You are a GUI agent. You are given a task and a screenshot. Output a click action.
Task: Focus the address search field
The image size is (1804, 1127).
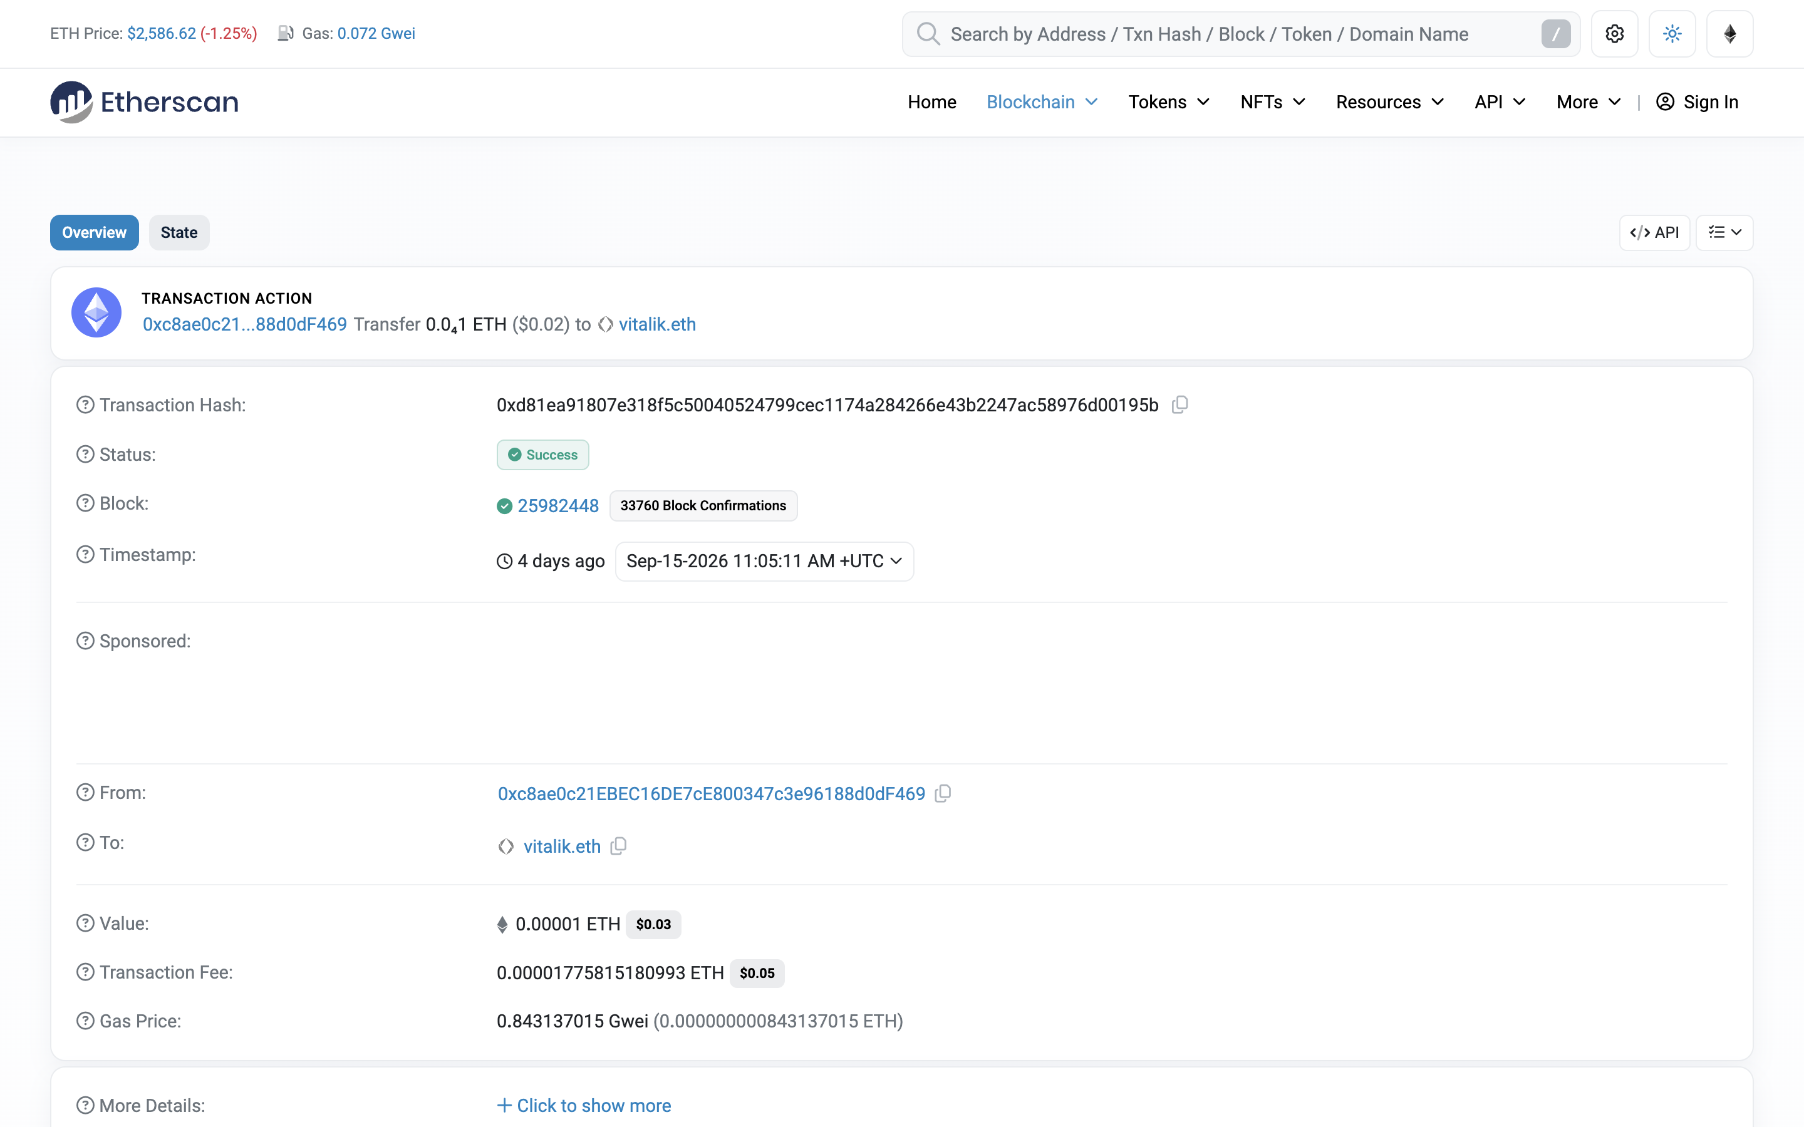pyautogui.click(x=1240, y=34)
